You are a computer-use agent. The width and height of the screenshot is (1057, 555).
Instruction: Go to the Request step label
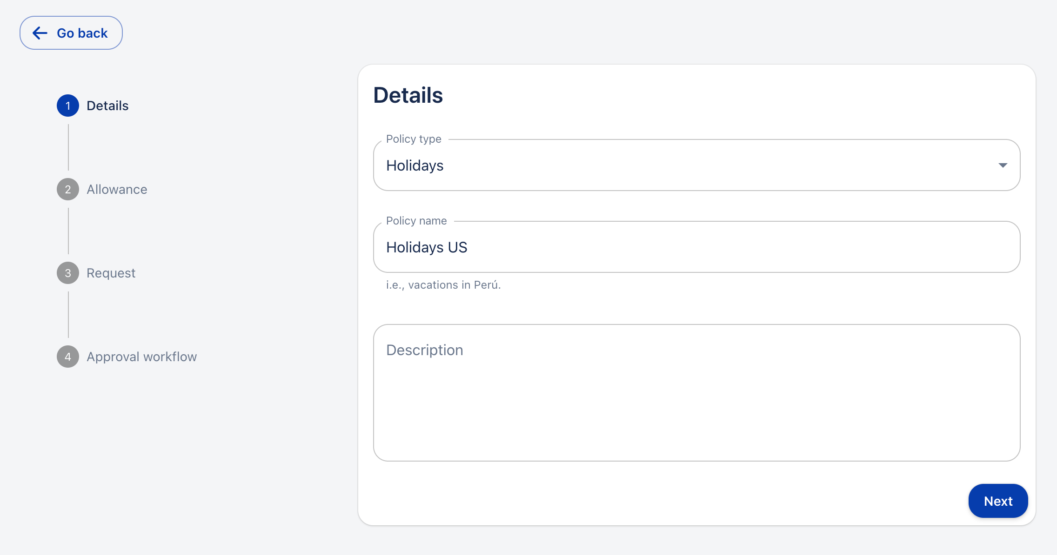(x=111, y=273)
